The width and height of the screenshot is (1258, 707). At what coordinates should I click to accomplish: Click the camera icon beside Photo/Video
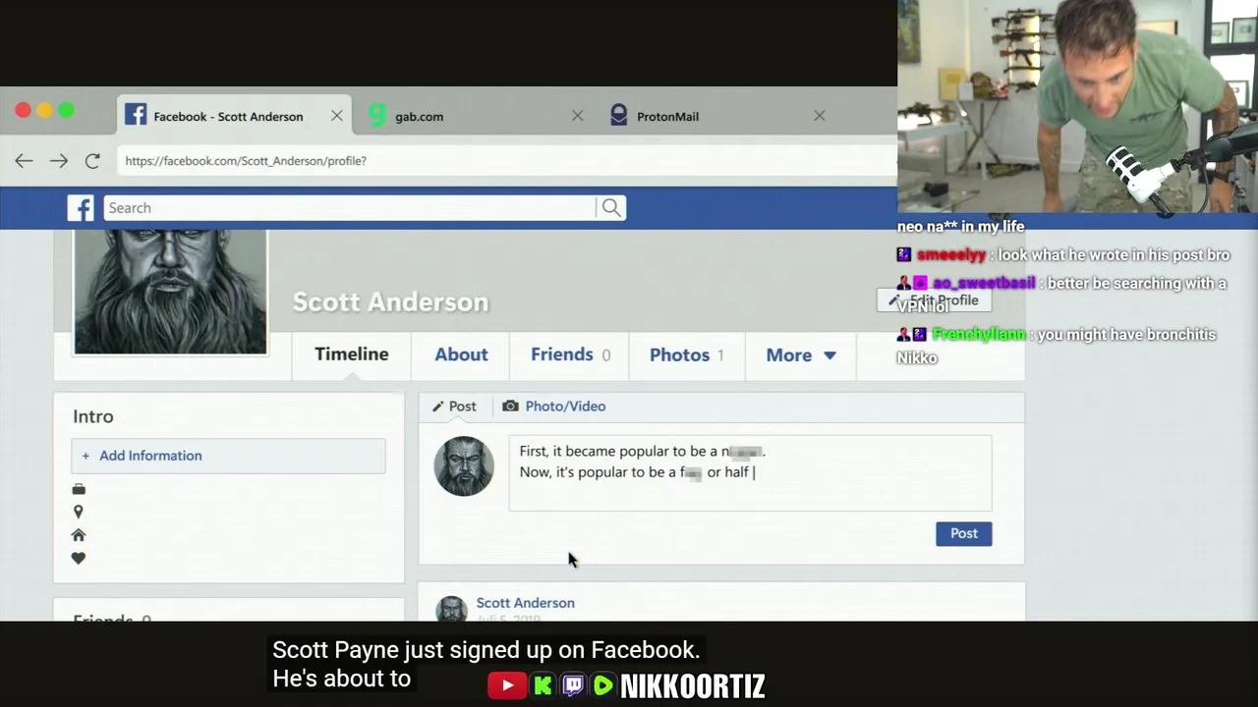(x=510, y=406)
